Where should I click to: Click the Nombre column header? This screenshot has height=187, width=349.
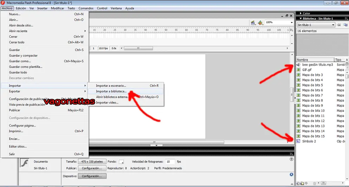tap(315, 60)
